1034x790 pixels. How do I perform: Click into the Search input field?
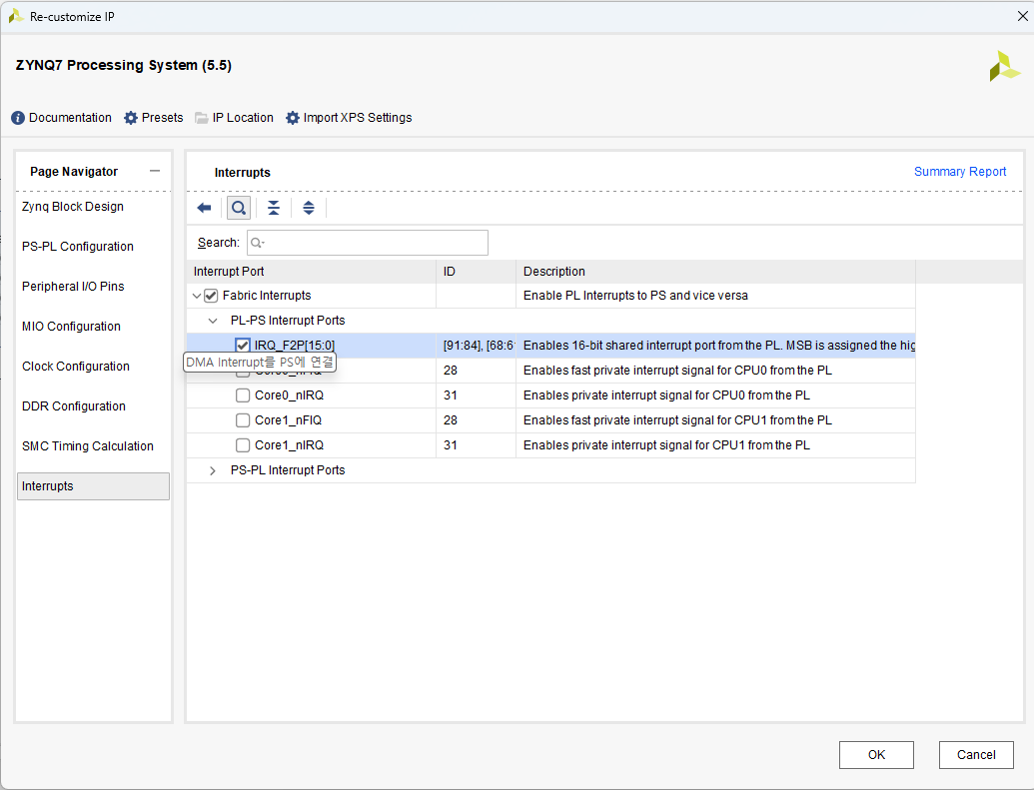tap(368, 243)
